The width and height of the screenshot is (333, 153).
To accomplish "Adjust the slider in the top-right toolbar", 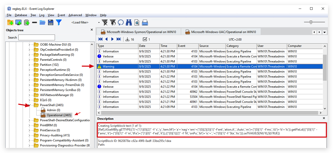I will coord(311,22).
